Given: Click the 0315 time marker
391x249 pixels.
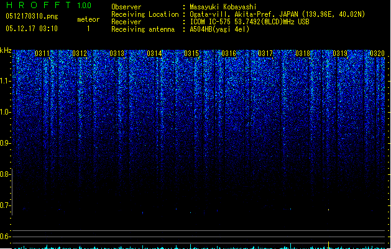Looking at the screenshot, I should 191,54.
